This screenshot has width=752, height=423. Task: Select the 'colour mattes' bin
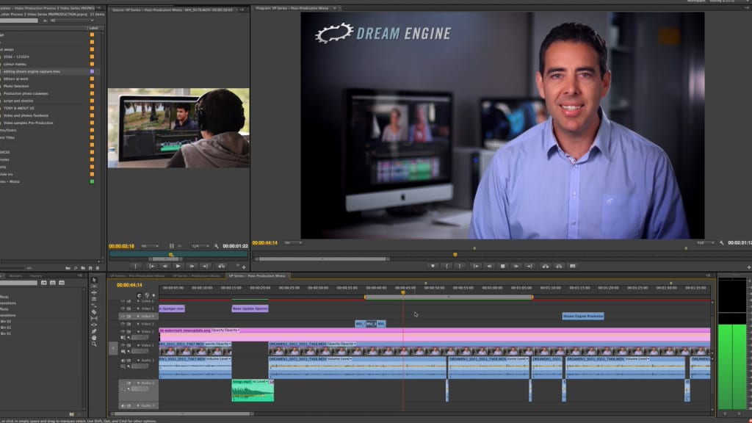15,65
